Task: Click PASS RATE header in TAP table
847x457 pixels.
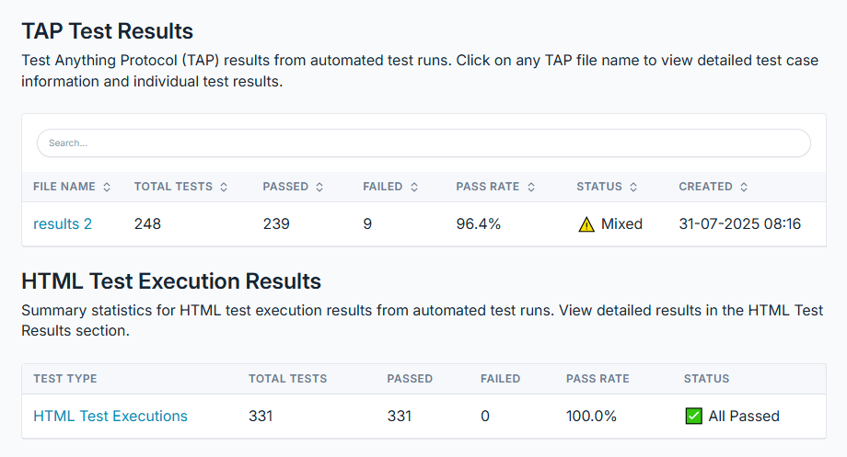Action: (487, 187)
